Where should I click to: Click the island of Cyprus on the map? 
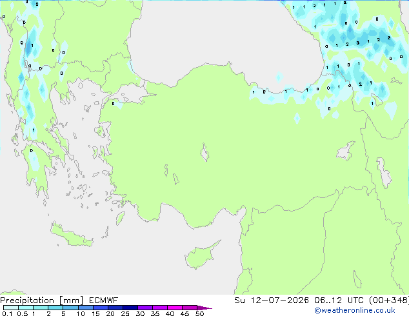pyautogui.click(x=201, y=255)
